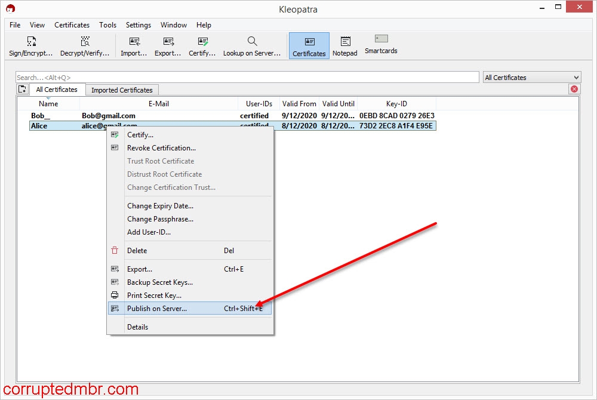Open the Decrypt/Verify tool
Image resolution: width=597 pixels, height=400 pixels.
pyautogui.click(x=85, y=45)
